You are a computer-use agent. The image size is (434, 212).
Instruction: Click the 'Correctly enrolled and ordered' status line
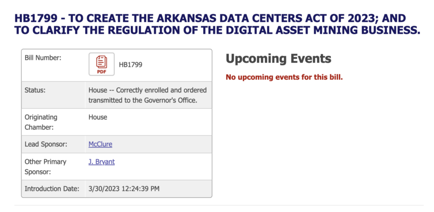tap(148, 90)
